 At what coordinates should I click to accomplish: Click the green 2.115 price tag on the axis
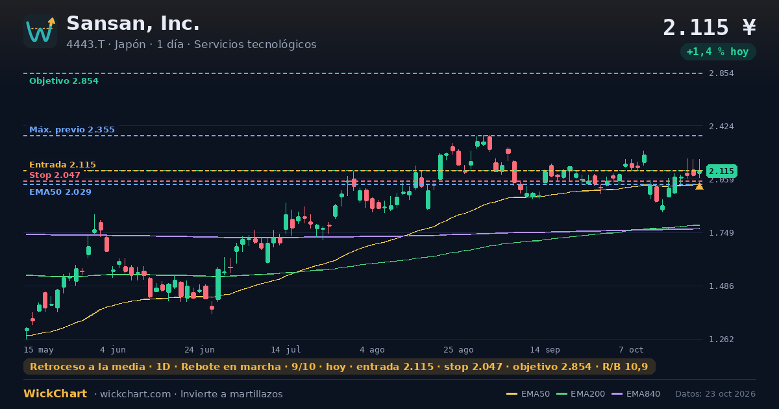pyautogui.click(x=721, y=171)
